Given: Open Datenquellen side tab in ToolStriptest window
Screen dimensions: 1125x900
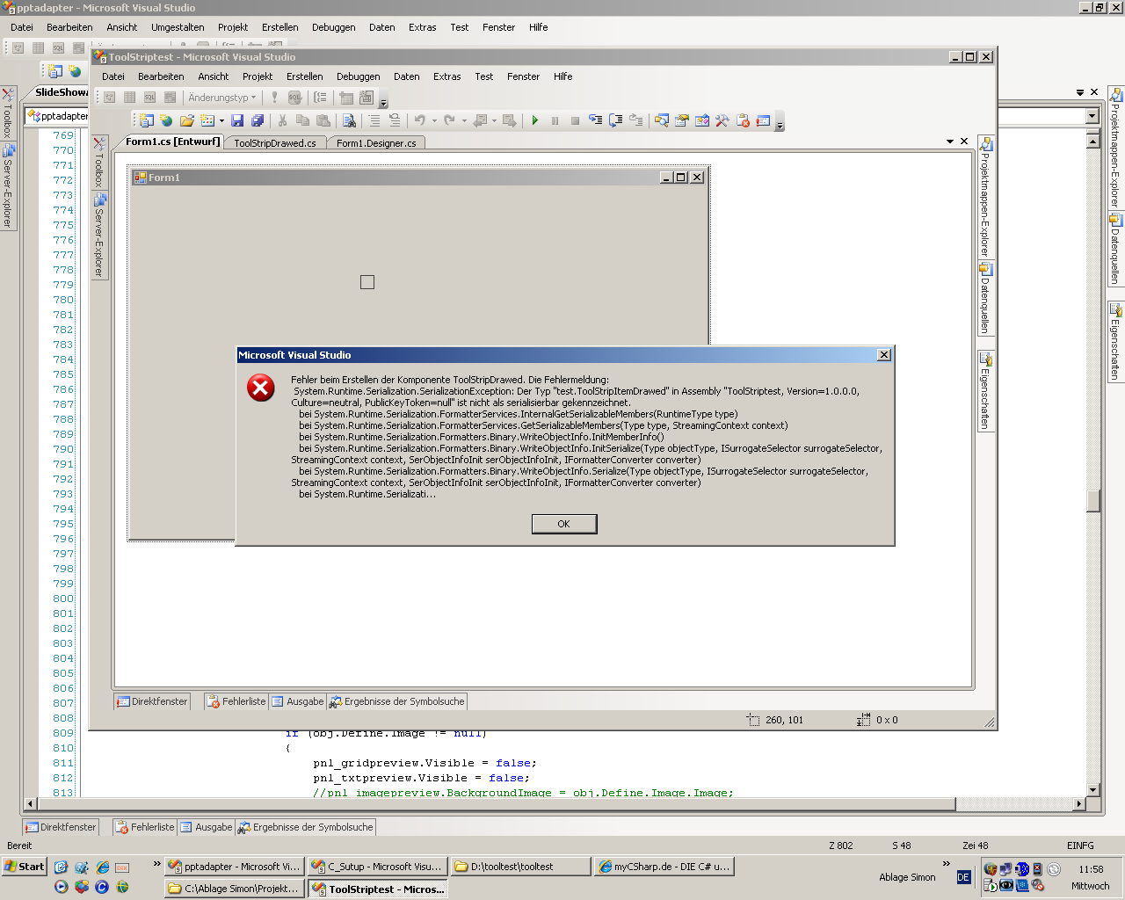Looking at the screenshot, I should point(985,298).
